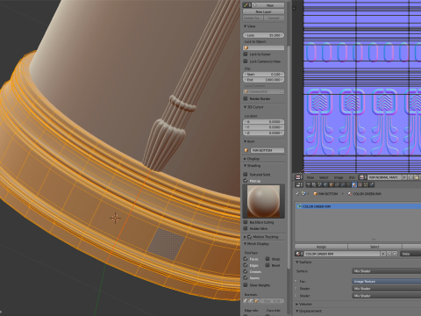This screenshot has width=421, height=316.
Task: Toggle vertex normals display icon
Action: (246, 300)
